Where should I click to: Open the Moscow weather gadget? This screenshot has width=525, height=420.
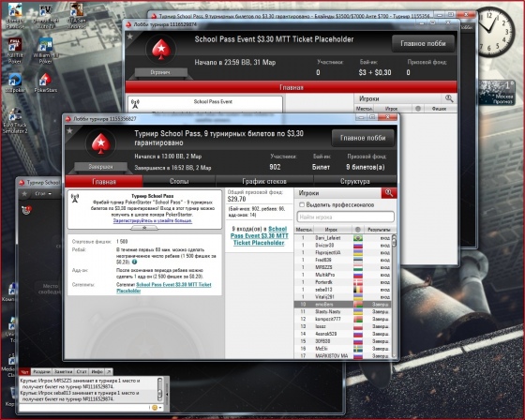(497, 93)
